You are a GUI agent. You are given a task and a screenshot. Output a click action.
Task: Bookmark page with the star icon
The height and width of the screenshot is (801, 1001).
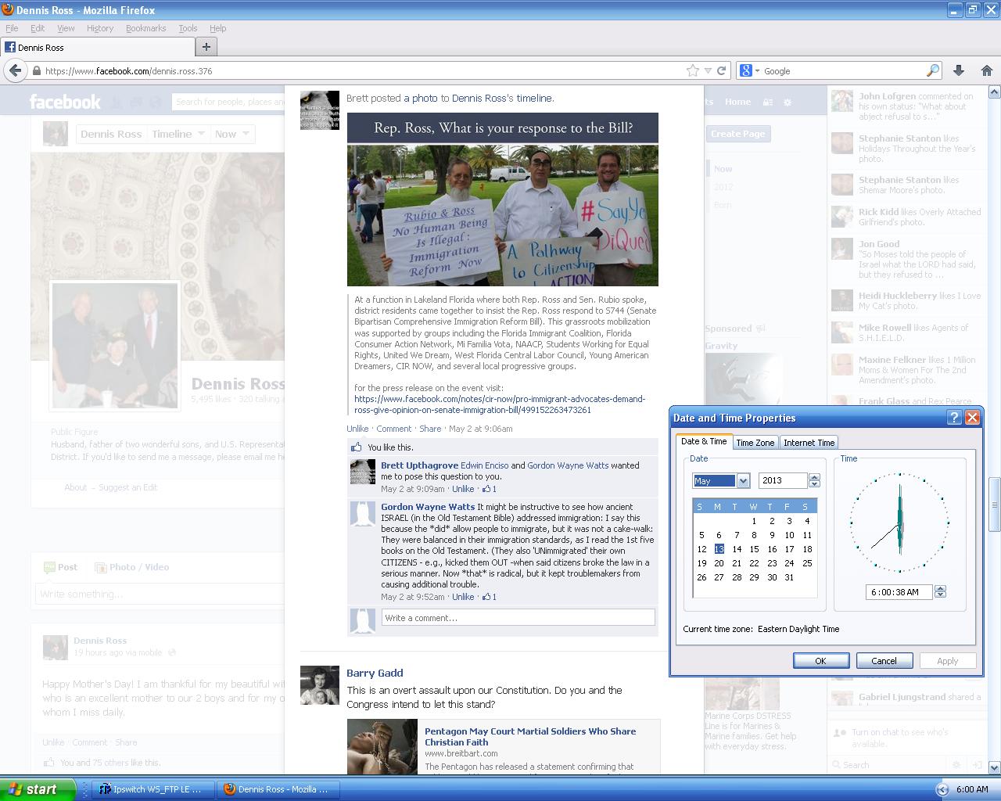[x=692, y=70]
